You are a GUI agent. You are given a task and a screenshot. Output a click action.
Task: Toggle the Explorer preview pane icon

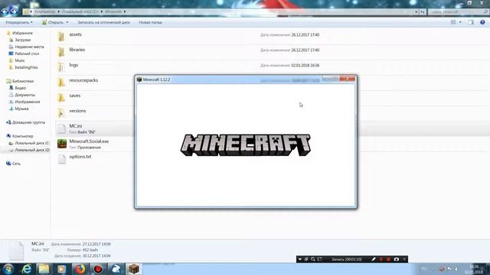pos(471,22)
